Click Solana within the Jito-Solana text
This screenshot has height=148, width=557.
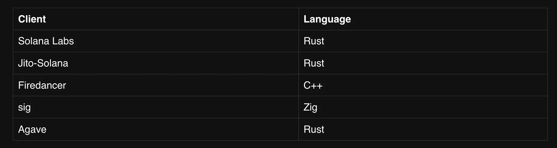tap(53, 63)
